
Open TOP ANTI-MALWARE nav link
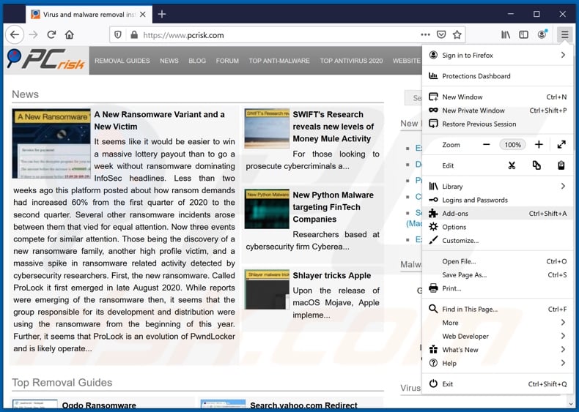(279, 61)
